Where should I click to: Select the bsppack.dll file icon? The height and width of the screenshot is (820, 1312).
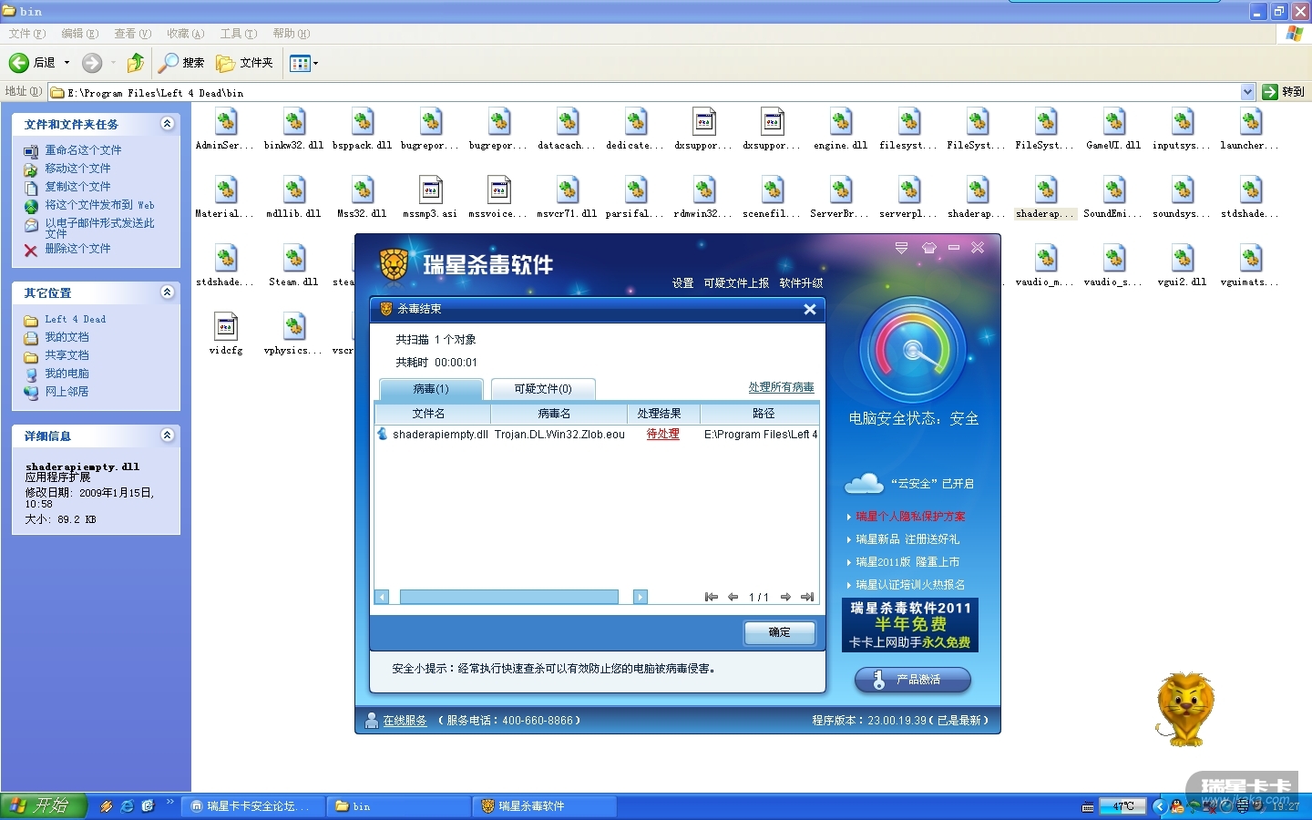[x=363, y=121]
